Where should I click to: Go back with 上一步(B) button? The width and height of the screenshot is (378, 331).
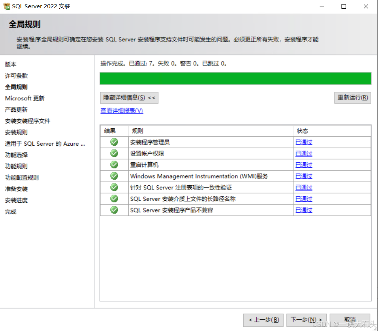click(263, 320)
